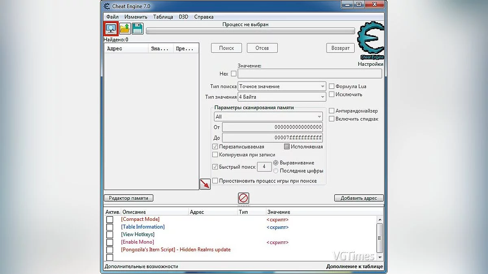Enable the Формула Lua checkbox
Viewport: 488px width, 274px height.
click(x=331, y=86)
